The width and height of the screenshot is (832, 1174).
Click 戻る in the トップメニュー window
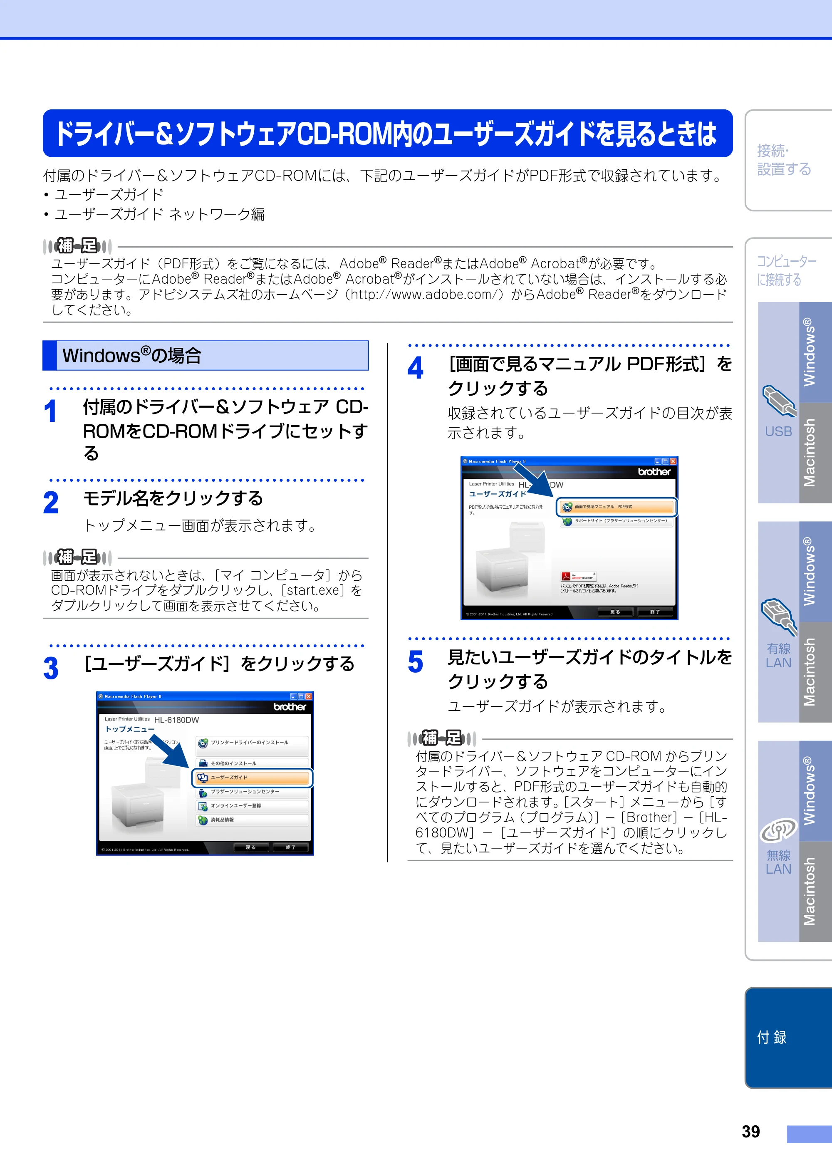click(x=251, y=847)
